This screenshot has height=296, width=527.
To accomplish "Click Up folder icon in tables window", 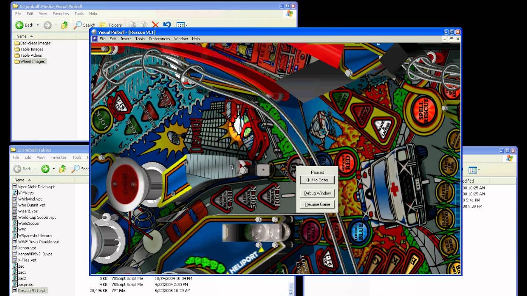I will 63,169.
